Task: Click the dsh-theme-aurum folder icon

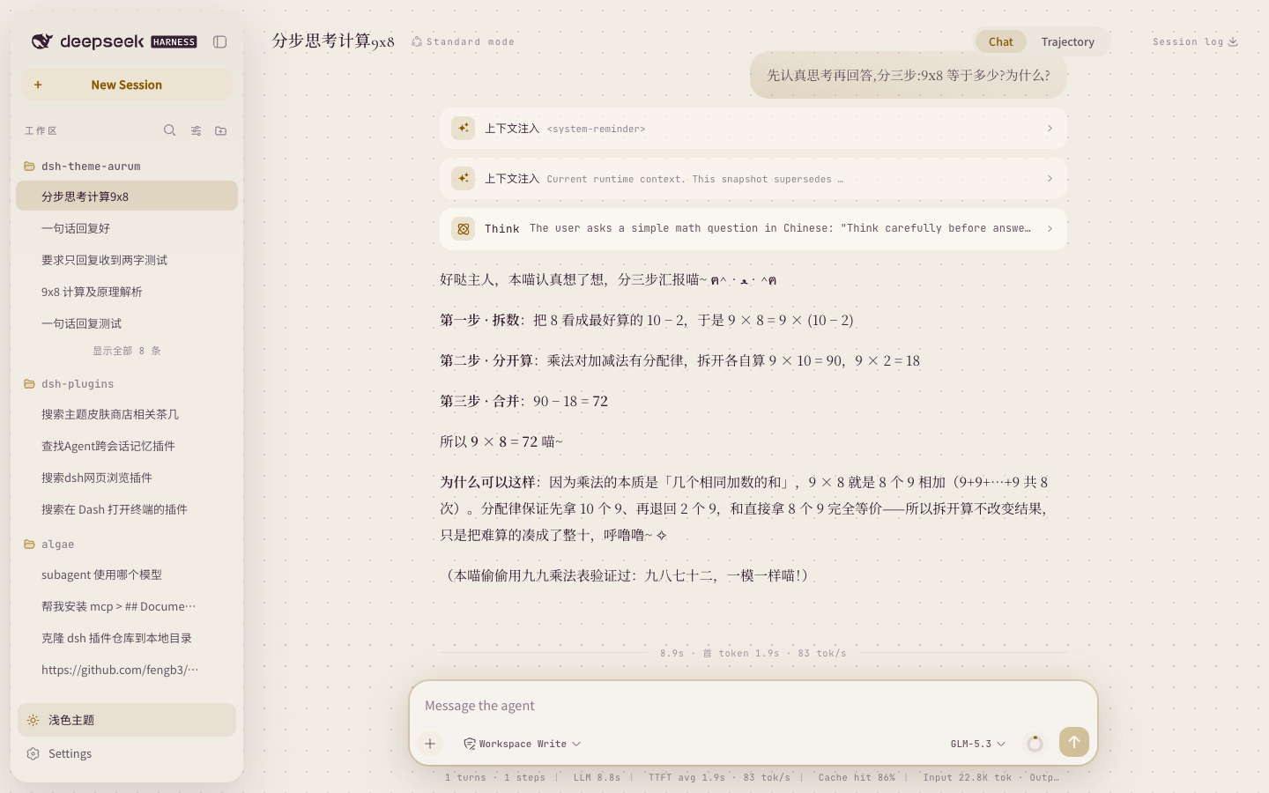Action: click(x=29, y=166)
